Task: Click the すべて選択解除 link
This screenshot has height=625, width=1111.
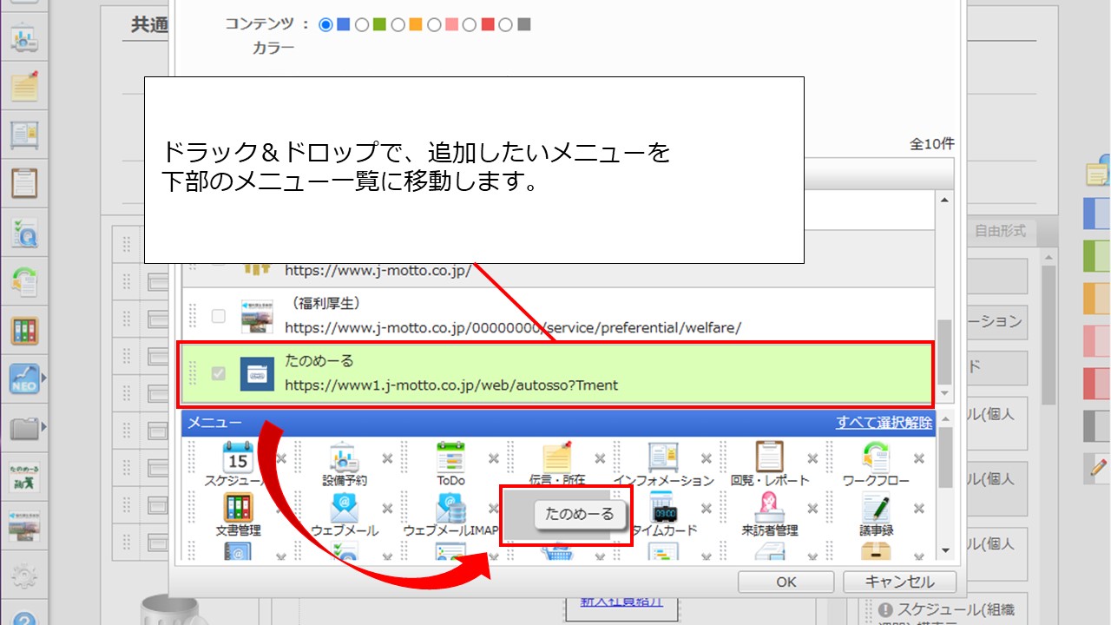Action: click(x=884, y=423)
